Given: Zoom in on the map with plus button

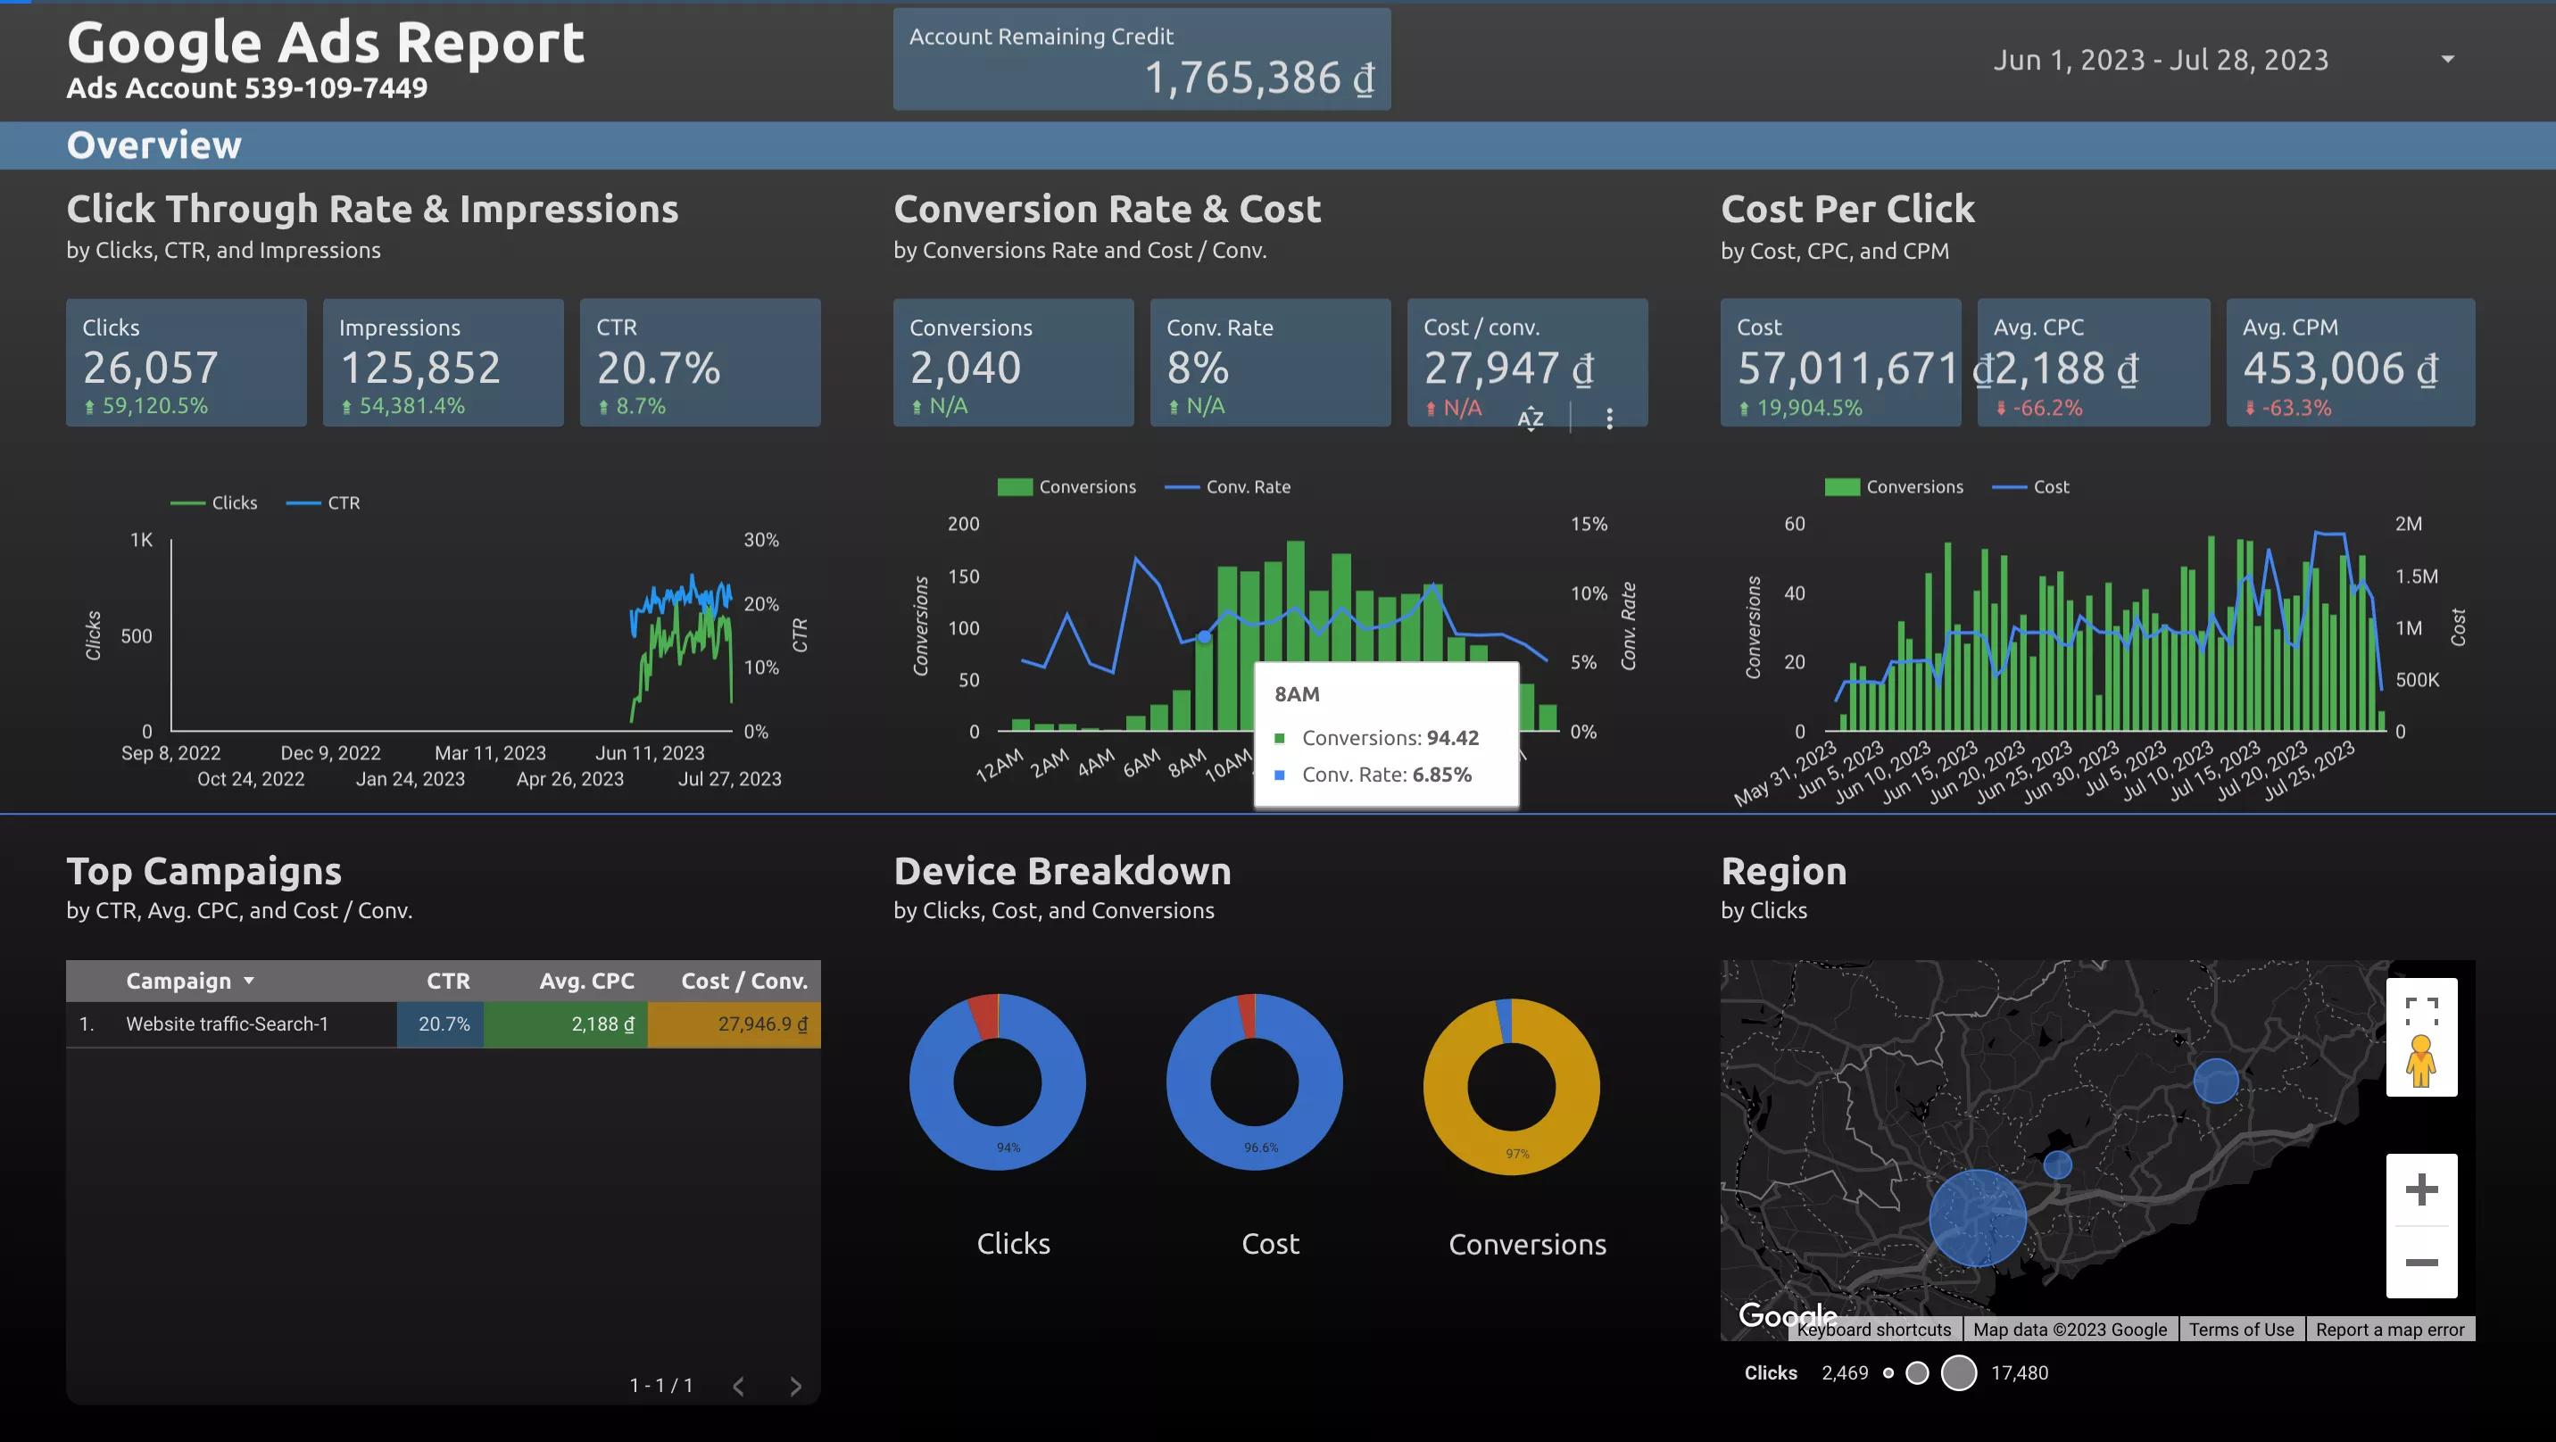Looking at the screenshot, I should [x=2421, y=1189].
